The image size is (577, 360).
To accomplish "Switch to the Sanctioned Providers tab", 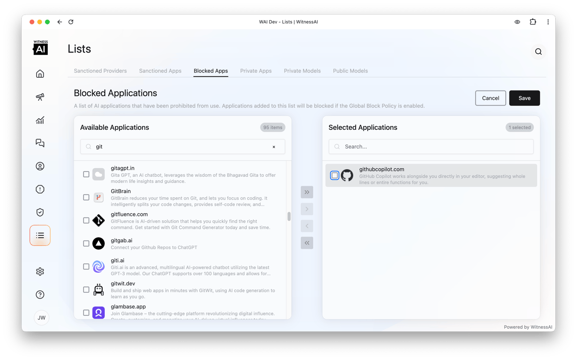I will (100, 71).
